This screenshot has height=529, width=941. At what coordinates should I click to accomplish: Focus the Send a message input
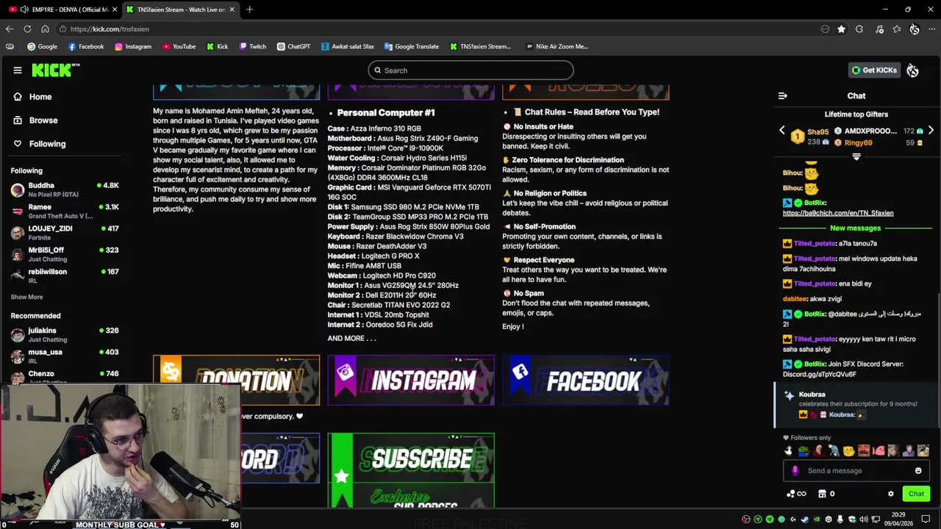[x=856, y=471]
